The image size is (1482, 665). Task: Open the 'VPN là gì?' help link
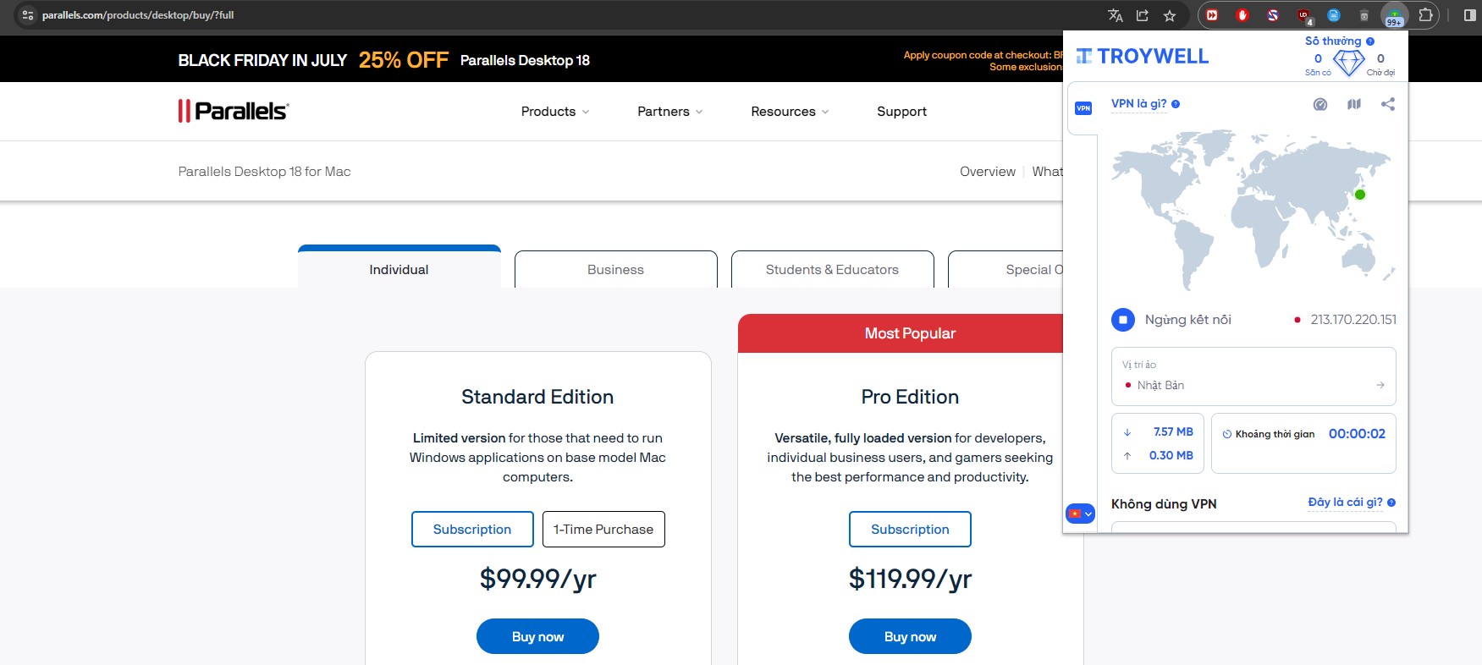[1139, 104]
